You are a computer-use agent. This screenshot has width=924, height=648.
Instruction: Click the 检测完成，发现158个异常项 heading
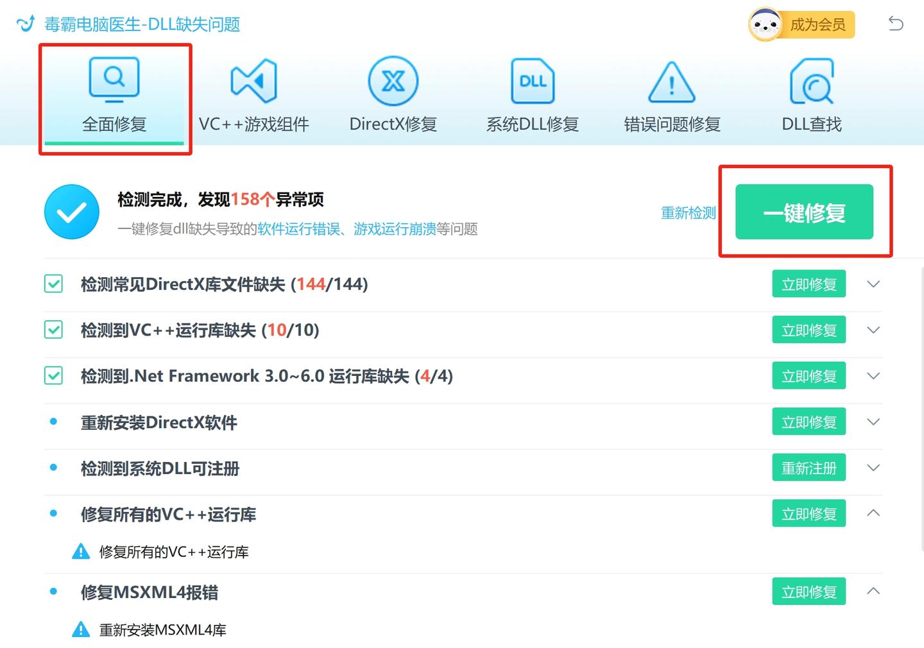(x=221, y=200)
